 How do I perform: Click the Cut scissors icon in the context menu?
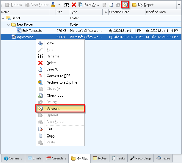(x=40, y=129)
